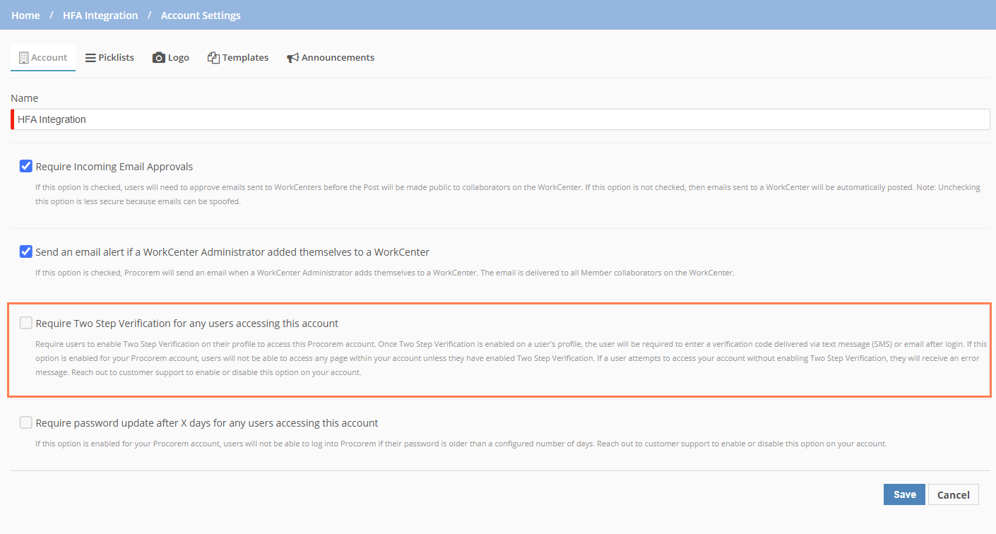The height and width of the screenshot is (534, 996).
Task: Click the 'Require password update after X days' label
Action: [x=207, y=423]
